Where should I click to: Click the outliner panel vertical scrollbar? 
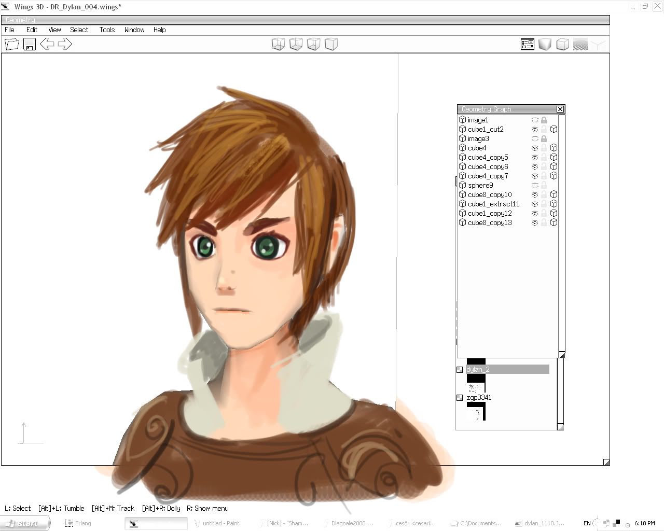point(560,391)
